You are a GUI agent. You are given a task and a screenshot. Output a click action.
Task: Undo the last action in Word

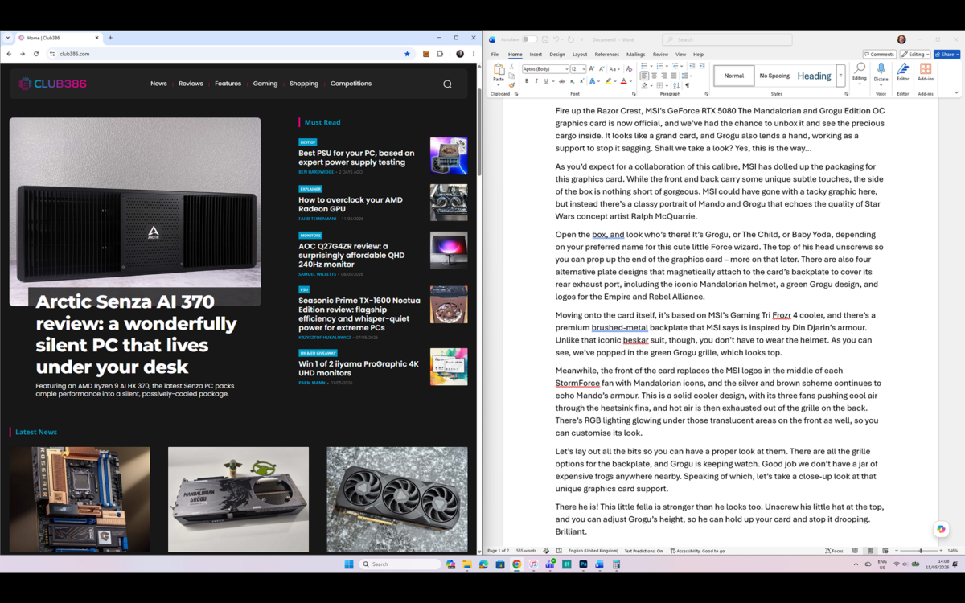pos(556,39)
